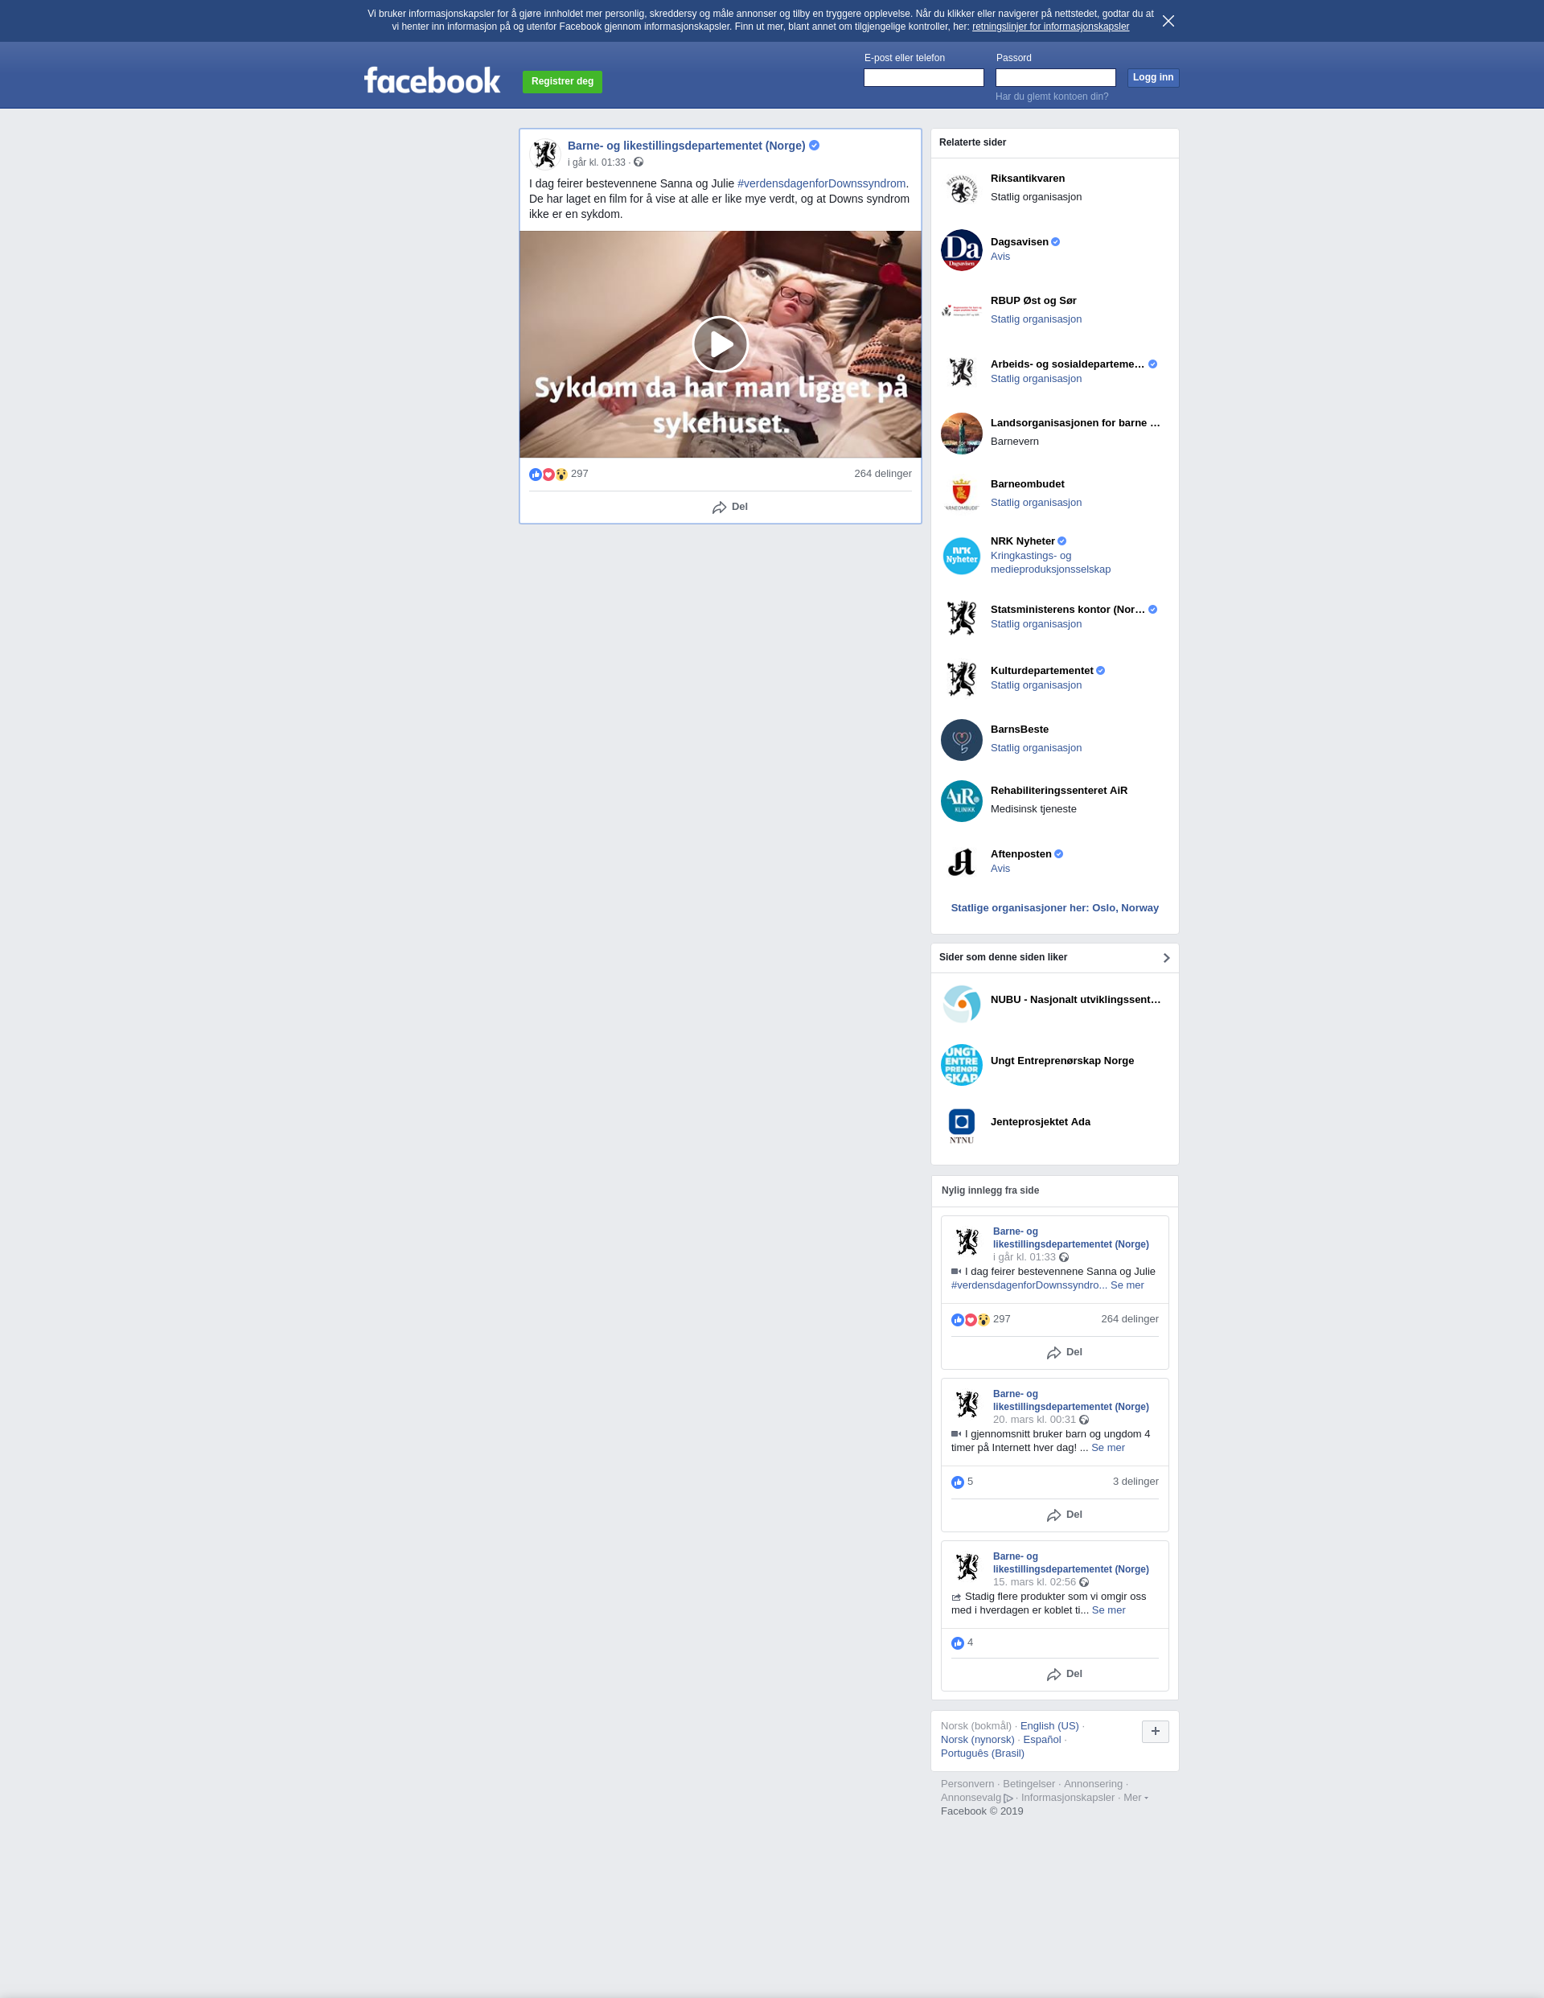Expand the Mer footer menu
1544x1998 pixels.
(1135, 1798)
